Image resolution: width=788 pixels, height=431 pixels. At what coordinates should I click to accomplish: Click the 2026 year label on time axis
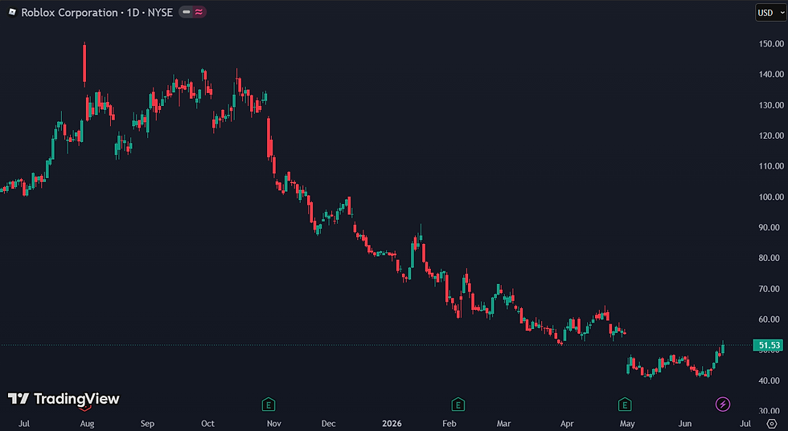(x=392, y=424)
